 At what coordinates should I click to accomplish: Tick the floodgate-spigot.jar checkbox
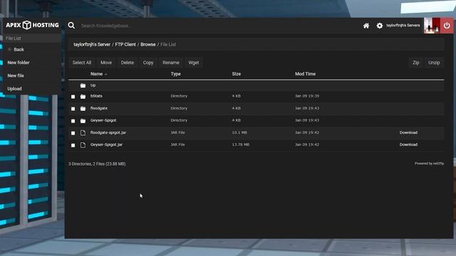pyautogui.click(x=73, y=133)
